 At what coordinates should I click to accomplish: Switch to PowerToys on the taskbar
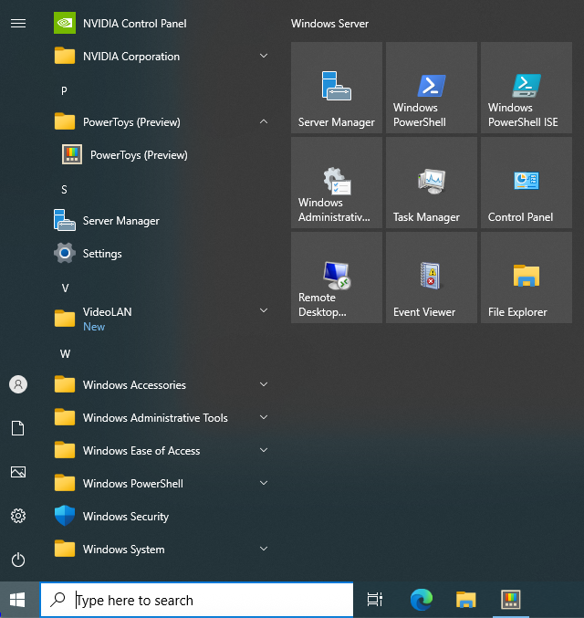coord(511,600)
